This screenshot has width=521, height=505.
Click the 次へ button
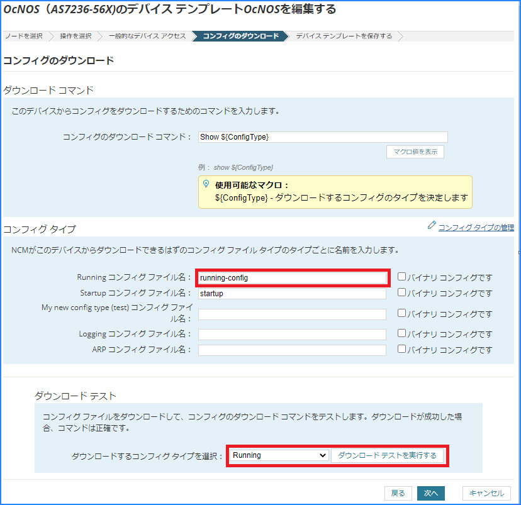[x=431, y=493]
